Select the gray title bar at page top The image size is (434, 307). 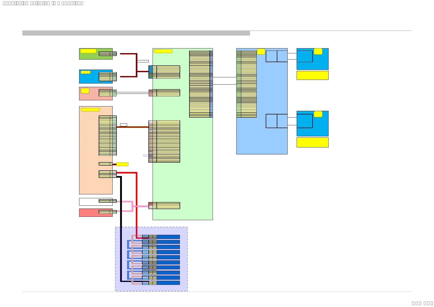point(136,33)
